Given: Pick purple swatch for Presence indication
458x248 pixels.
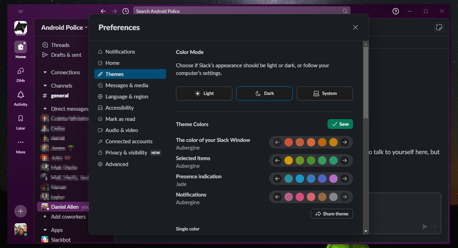Looking at the screenshot, I should [x=333, y=179].
